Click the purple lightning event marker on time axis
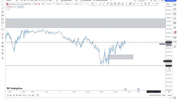177x99 pixels. coord(125,89)
